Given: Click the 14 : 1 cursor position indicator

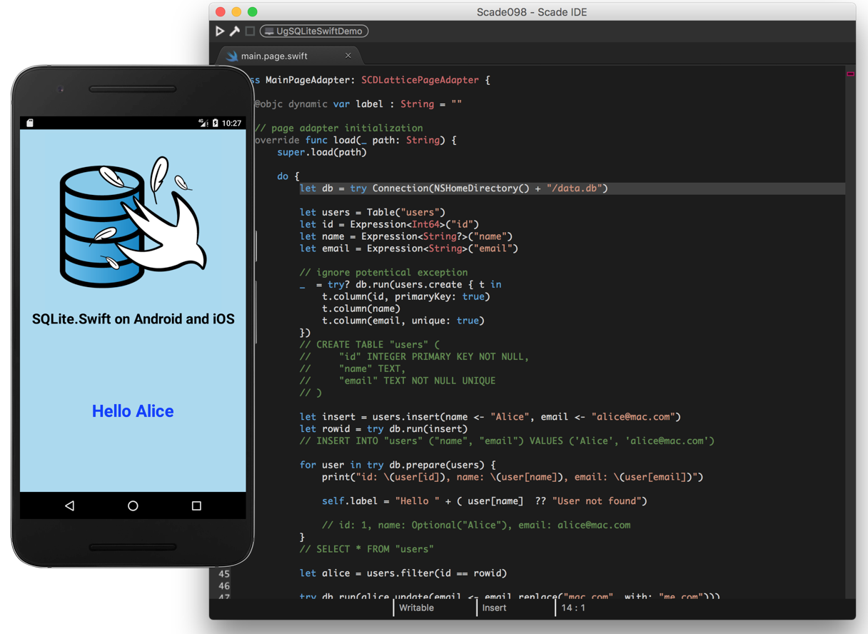Looking at the screenshot, I should [573, 608].
